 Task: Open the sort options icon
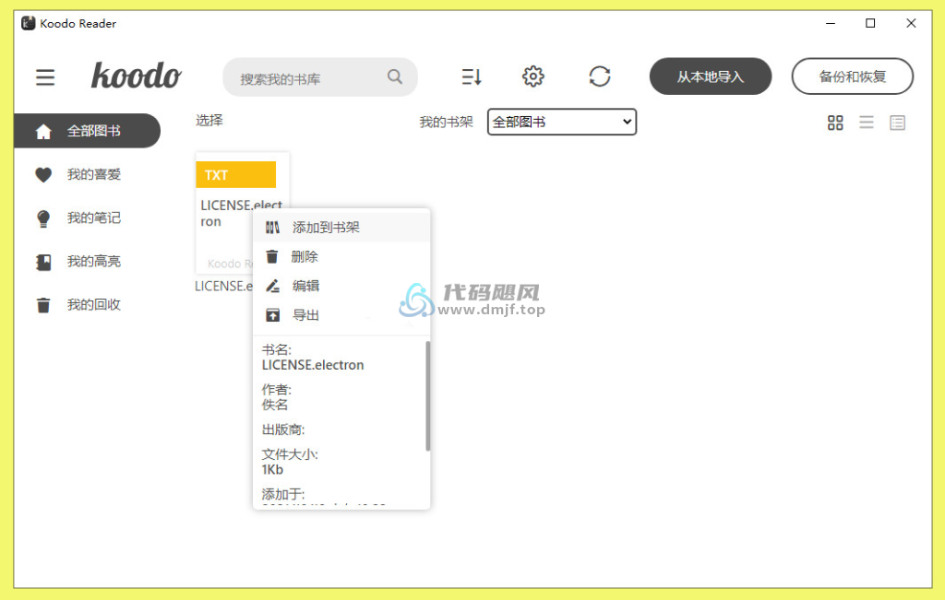[472, 76]
